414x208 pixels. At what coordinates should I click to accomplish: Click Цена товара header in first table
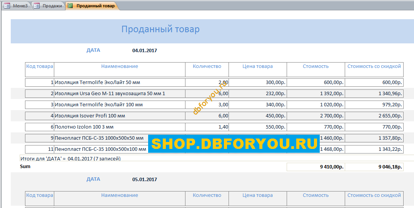pyautogui.click(x=258, y=69)
